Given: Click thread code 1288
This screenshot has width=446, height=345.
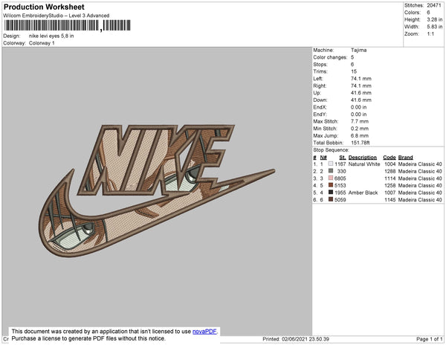Looking at the screenshot, I should (x=390, y=171).
